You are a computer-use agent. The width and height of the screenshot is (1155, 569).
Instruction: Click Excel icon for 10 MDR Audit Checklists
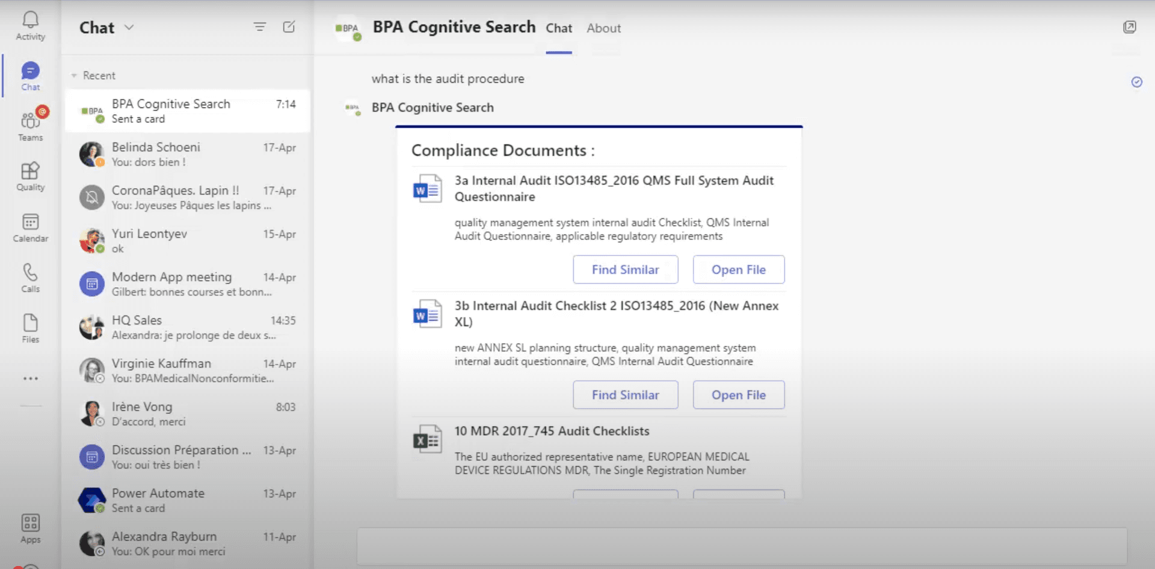[427, 439]
